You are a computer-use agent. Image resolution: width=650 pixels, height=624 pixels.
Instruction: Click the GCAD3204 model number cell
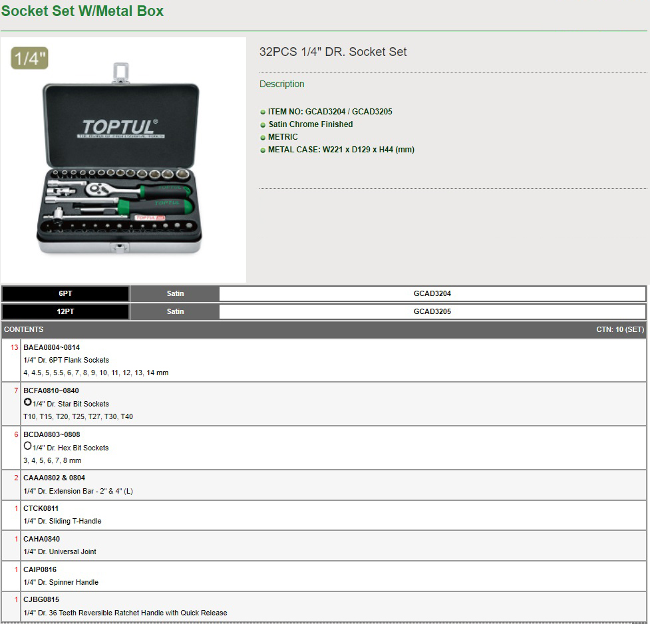point(432,293)
